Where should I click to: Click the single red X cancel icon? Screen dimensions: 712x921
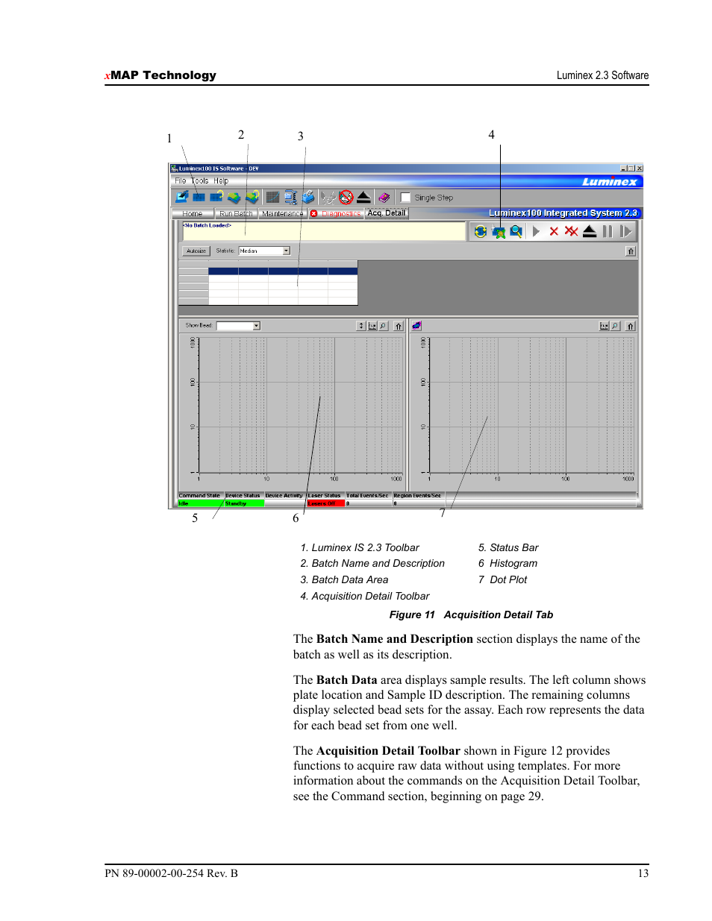coord(554,231)
